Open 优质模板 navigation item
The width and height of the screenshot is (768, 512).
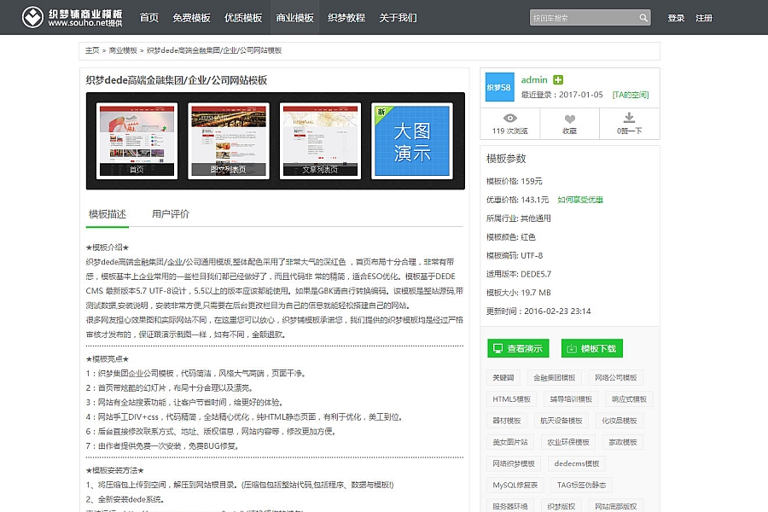click(243, 18)
